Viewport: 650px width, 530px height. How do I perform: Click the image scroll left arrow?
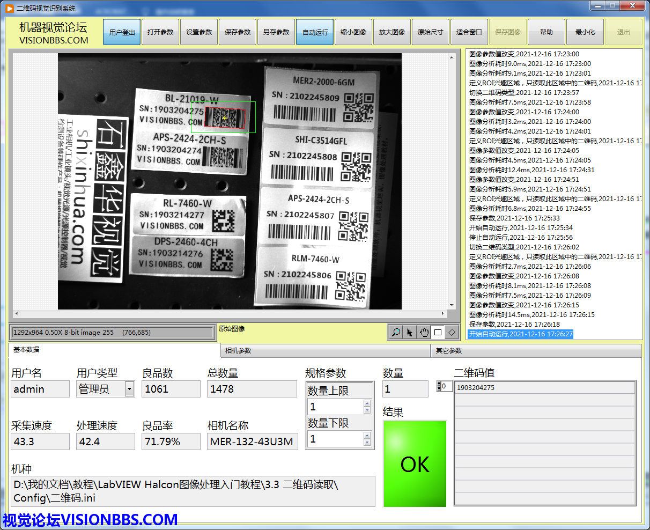(16, 314)
